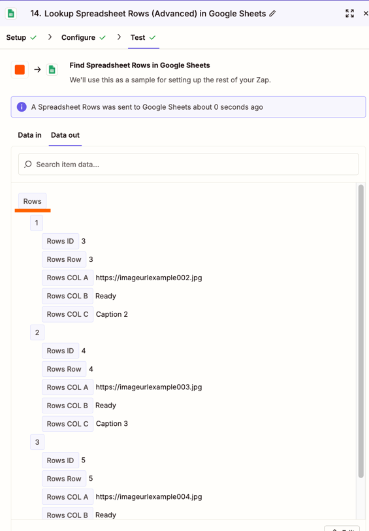This screenshot has height=531, width=369.
Task: Click the green checkmark next to Setup
Action: tap(33, 38)
